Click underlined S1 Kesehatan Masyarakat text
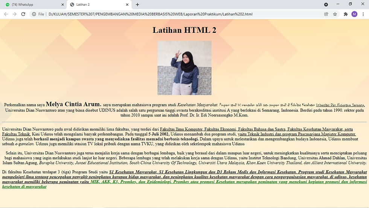Screen dimensions: 369x208 [133, 172]
